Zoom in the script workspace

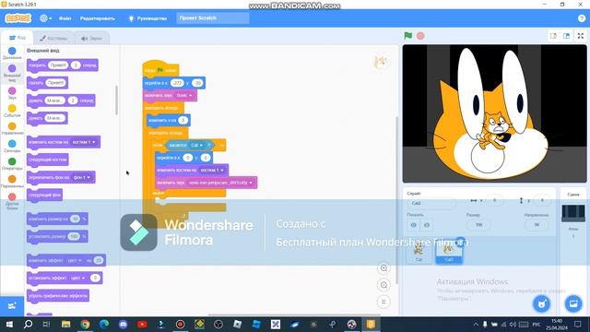coord(383,268)
